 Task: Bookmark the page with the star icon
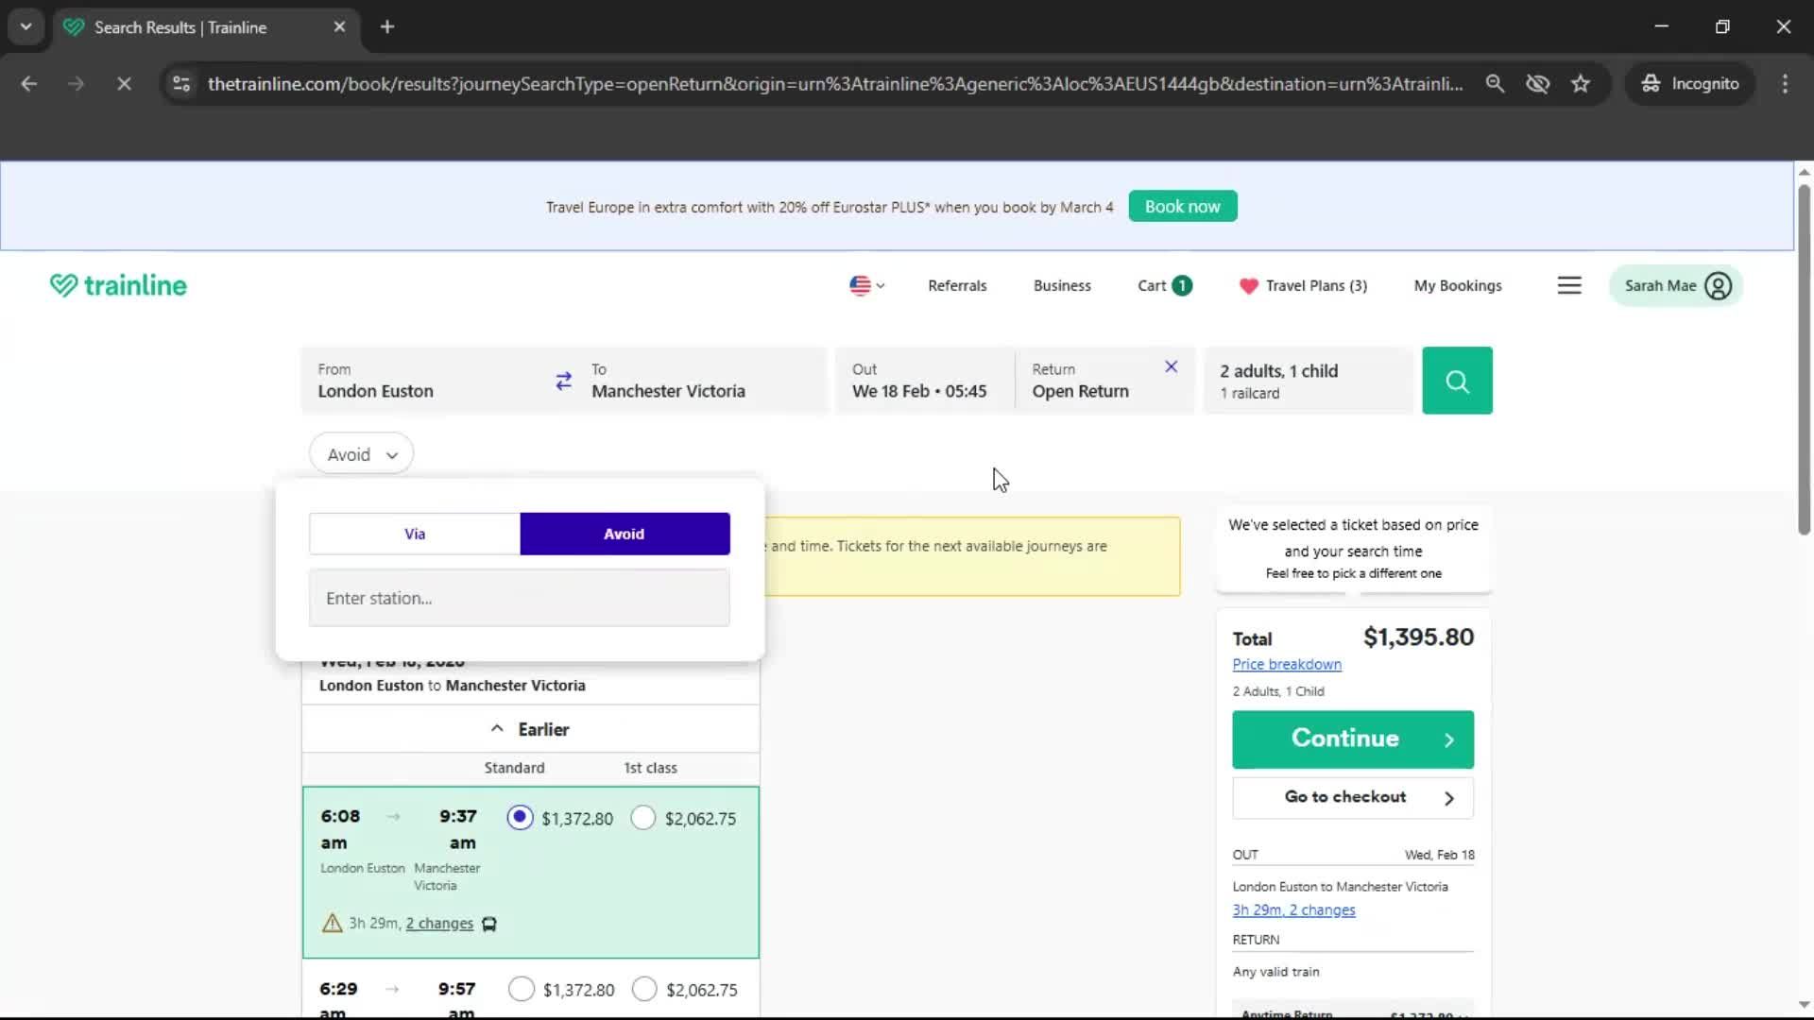click(1581, 83)
